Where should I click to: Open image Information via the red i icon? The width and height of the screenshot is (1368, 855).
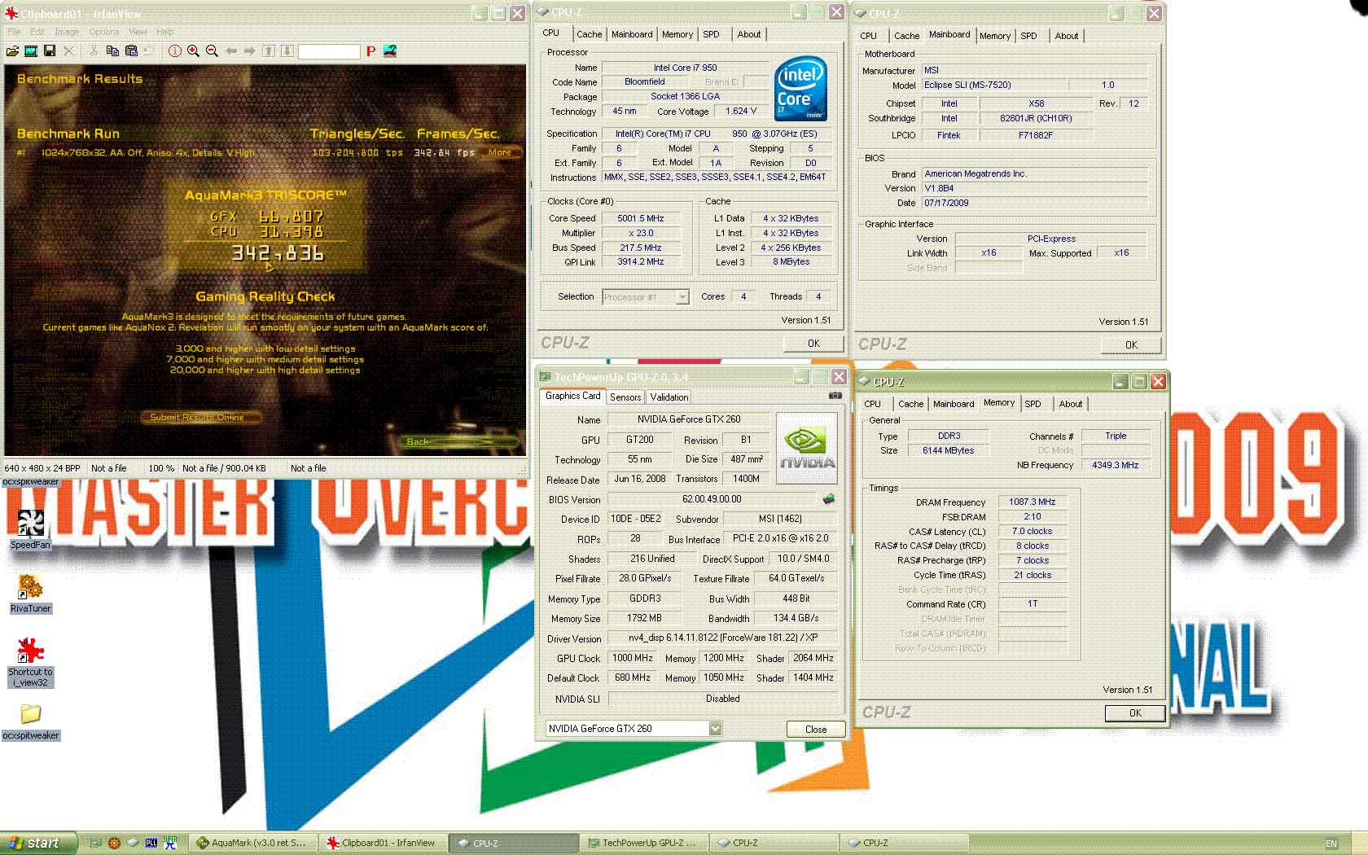[175, 50]
